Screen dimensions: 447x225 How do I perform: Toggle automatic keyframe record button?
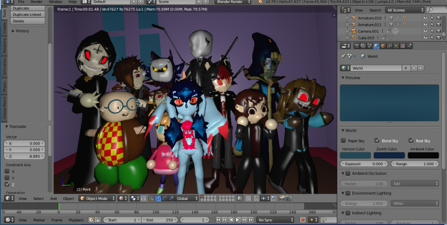coord(303,220)
